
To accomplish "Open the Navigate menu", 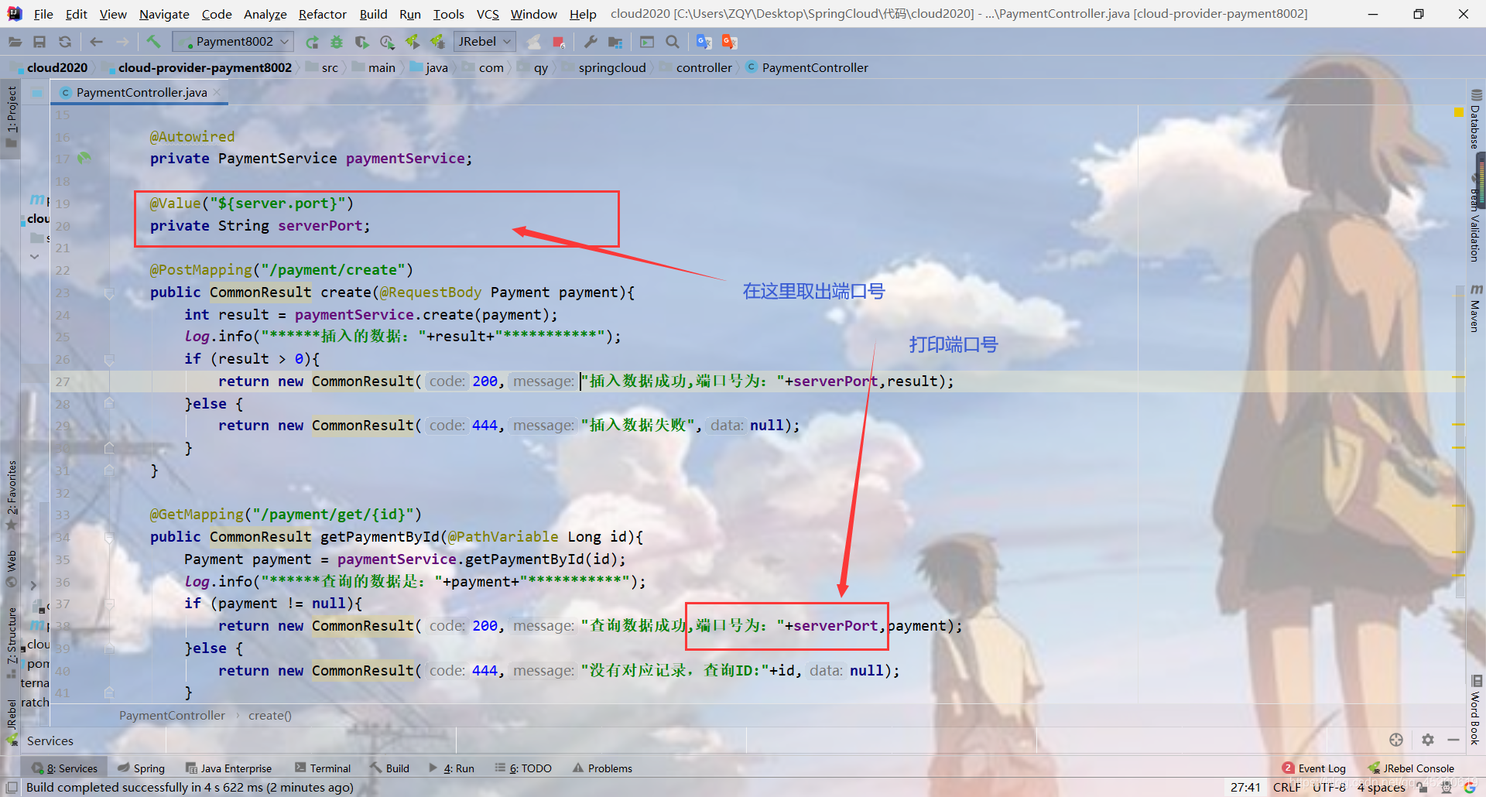I will click(x=164, y=14).
